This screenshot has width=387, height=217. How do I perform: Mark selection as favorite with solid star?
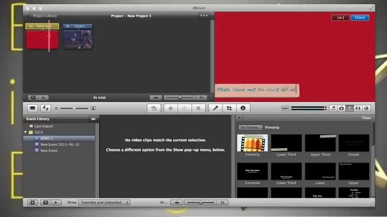171,108
